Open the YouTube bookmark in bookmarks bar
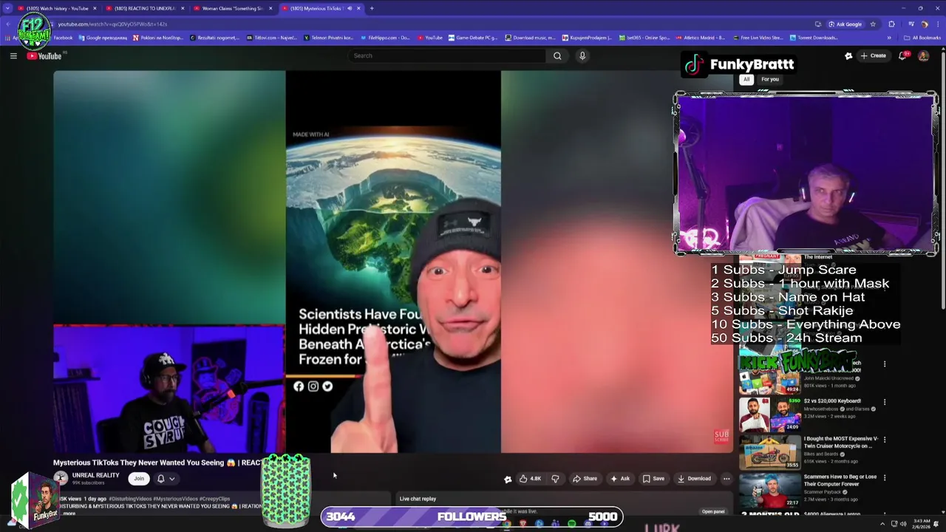The height and width of the screenshot is (532, 946). tap(430, 38)
